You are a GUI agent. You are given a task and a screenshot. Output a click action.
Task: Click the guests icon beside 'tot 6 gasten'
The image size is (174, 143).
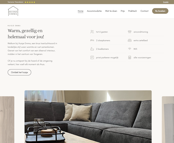coord(92,32)
